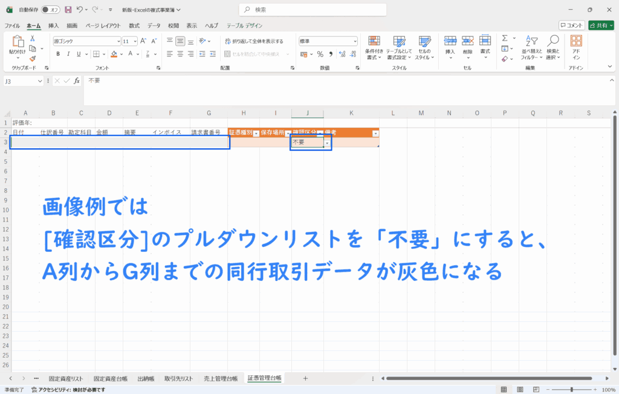Toggle the 自動保存 autosave switch
The height and width of the screenshot is (394, 619).
(50, 10)
